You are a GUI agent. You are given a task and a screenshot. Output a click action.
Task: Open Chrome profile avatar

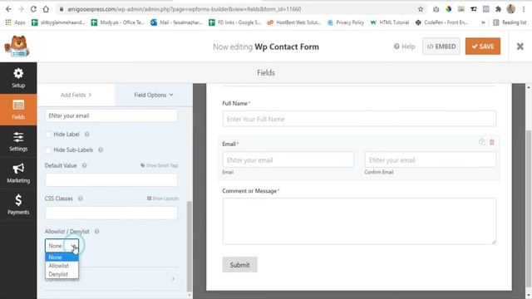(511, 9)
